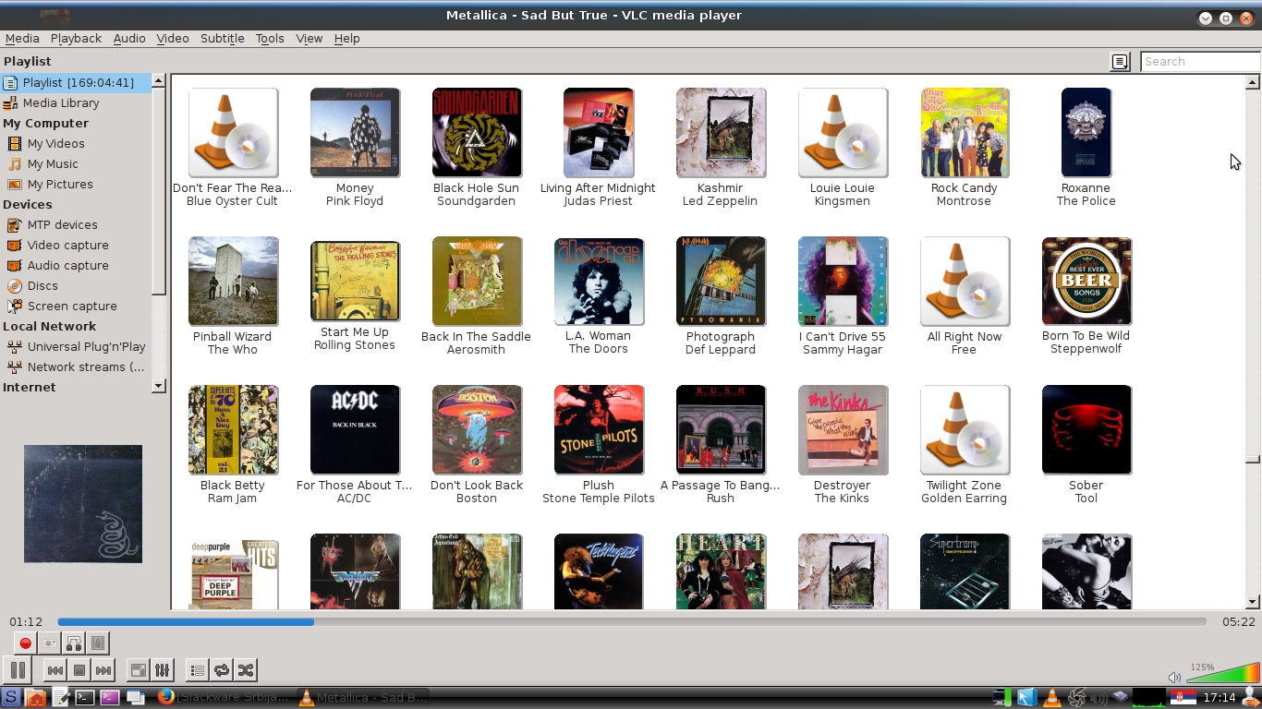Toggle the playlist view button
The image size is (1262, 709).
[197, 670]
